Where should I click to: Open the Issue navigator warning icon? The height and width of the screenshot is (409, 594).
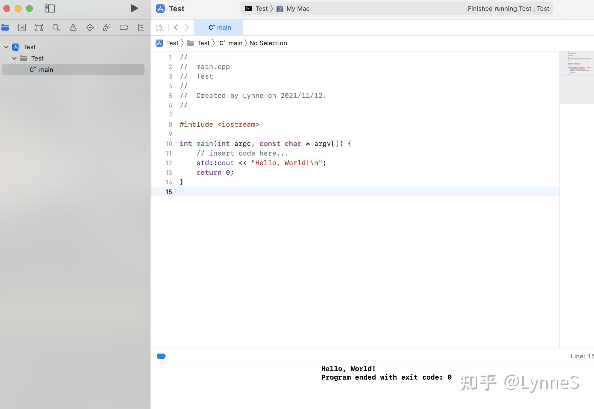73,27
